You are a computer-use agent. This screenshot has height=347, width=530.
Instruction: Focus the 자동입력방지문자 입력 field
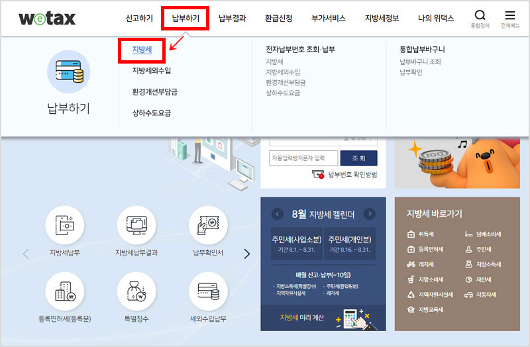click(x=303, y=158)
